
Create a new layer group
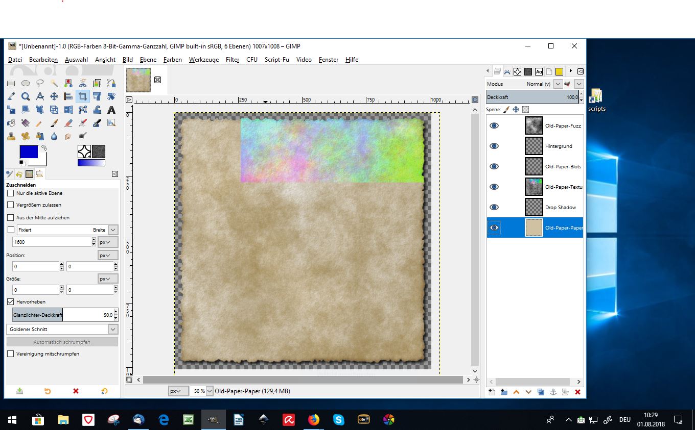[x=504, y=392]
